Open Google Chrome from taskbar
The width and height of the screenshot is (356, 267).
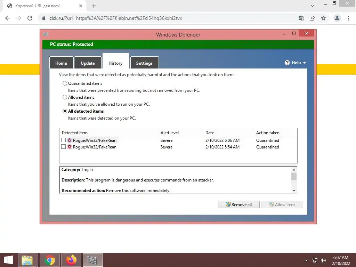(x=49, y=260)
